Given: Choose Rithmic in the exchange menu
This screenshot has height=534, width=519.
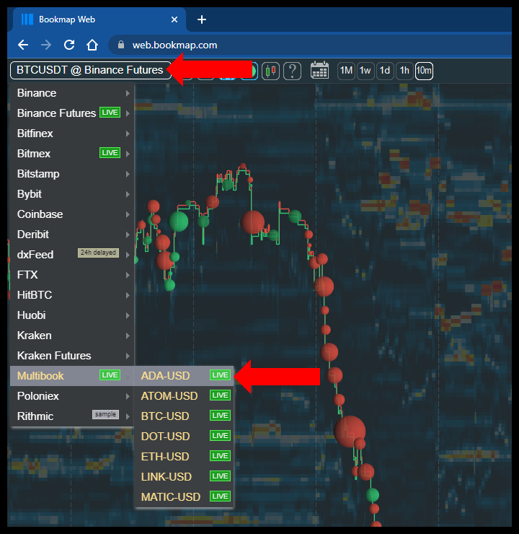Looking at the screenshot, I should 72,416.
